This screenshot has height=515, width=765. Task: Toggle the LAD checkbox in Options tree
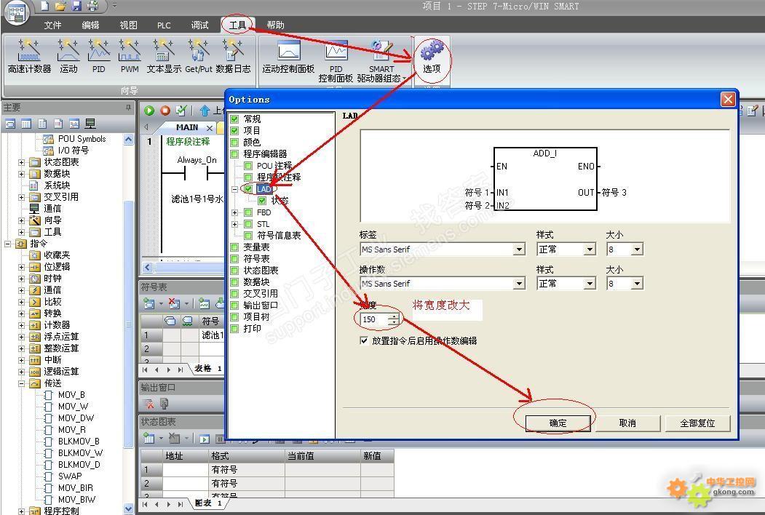click(x=248, y=188)
